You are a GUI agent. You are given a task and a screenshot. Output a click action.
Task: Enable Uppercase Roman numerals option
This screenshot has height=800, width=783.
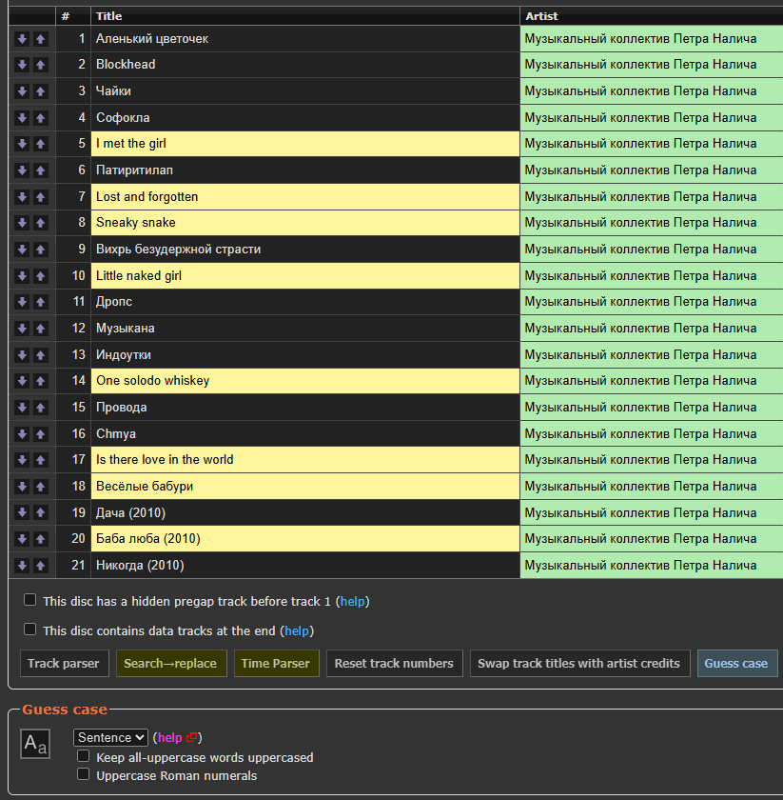coord(84,774)
